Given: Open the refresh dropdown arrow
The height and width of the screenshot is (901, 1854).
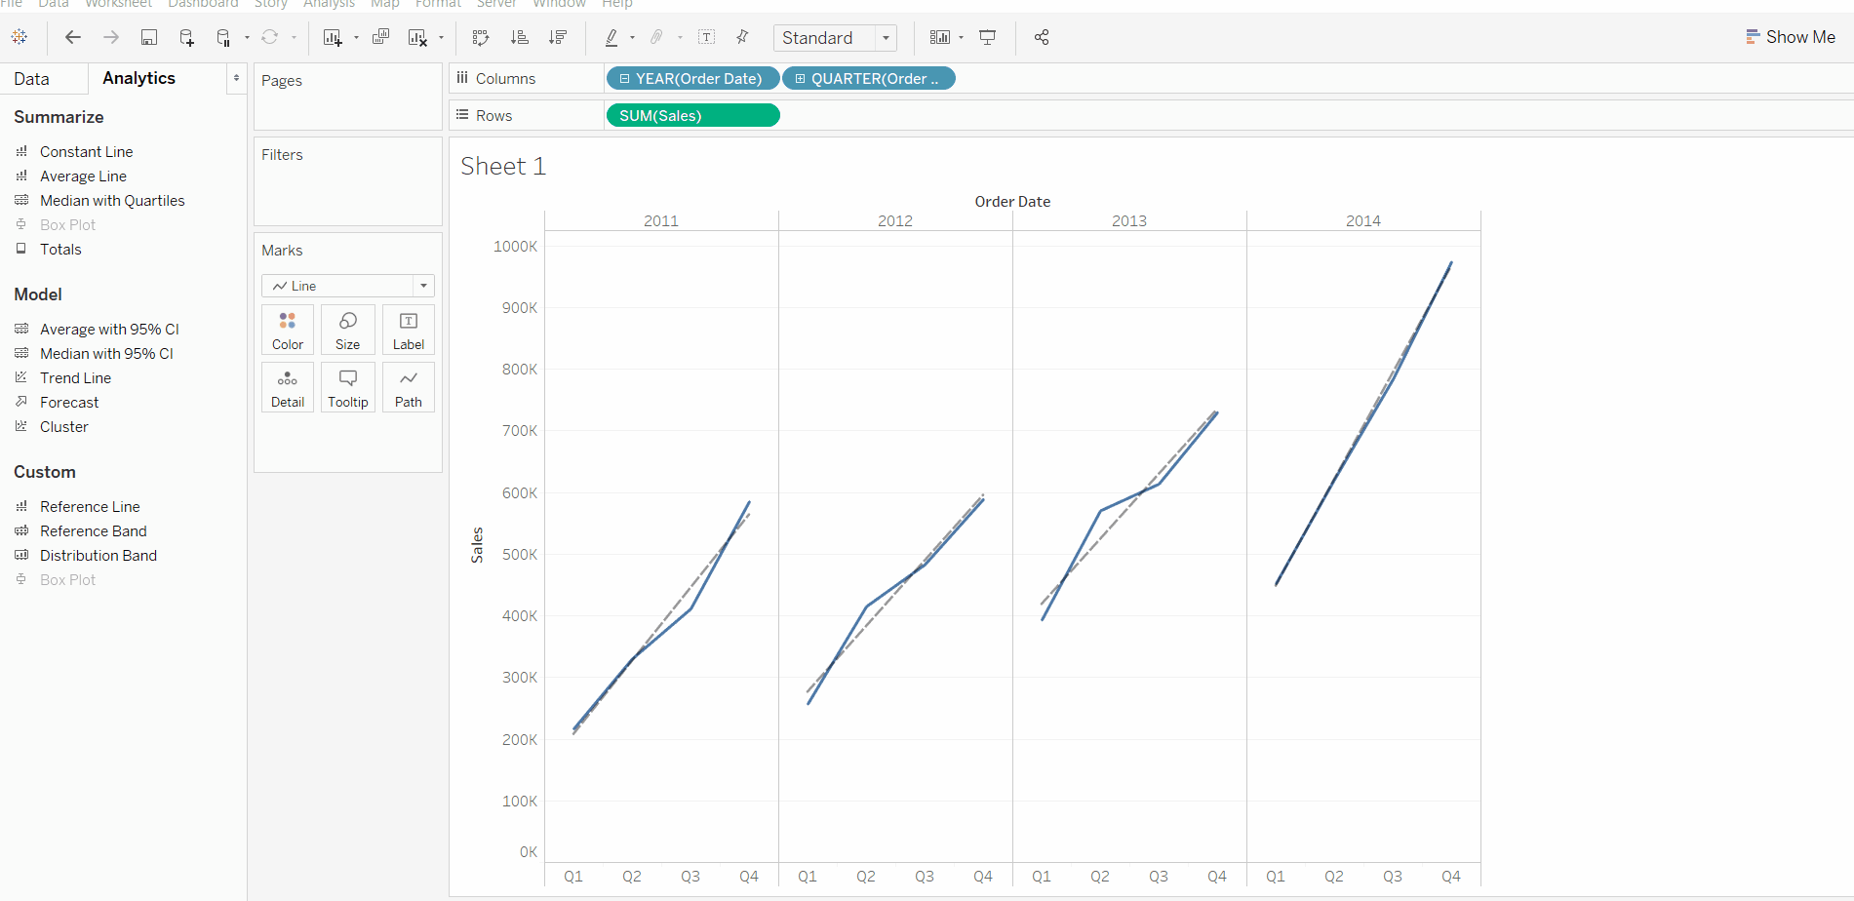Looking at the screenshot, I should 294,38.
